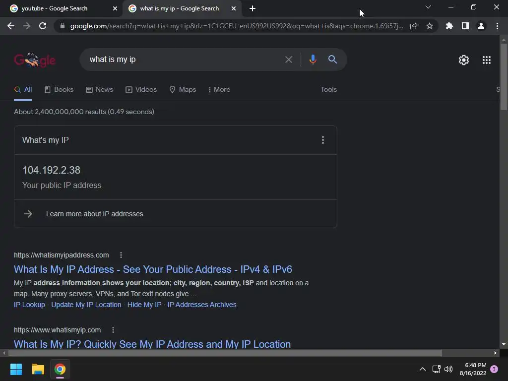View site info via the lock icon
Image resolution: width=508 pixels, height=381 pixels.
pos(63,26)
